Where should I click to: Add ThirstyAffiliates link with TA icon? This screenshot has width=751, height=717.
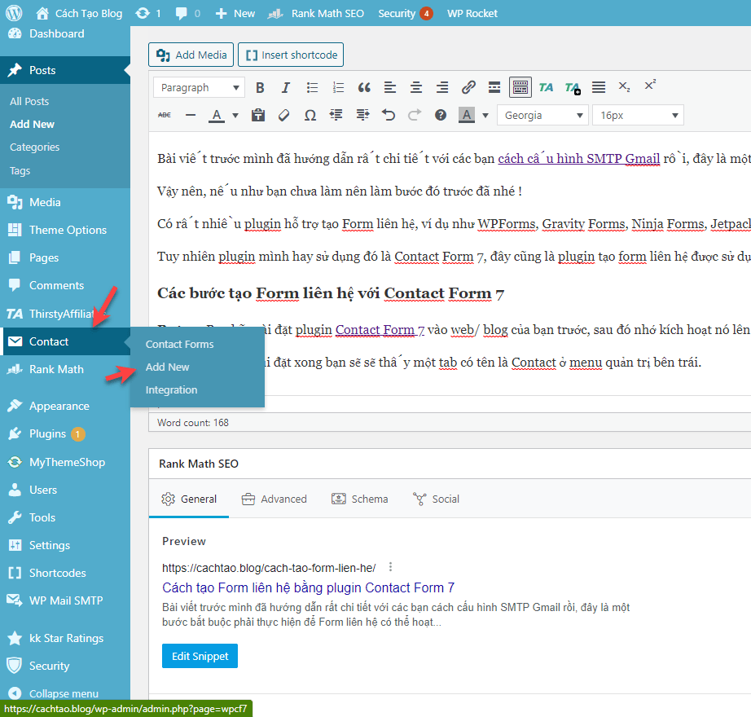point(546,88)
